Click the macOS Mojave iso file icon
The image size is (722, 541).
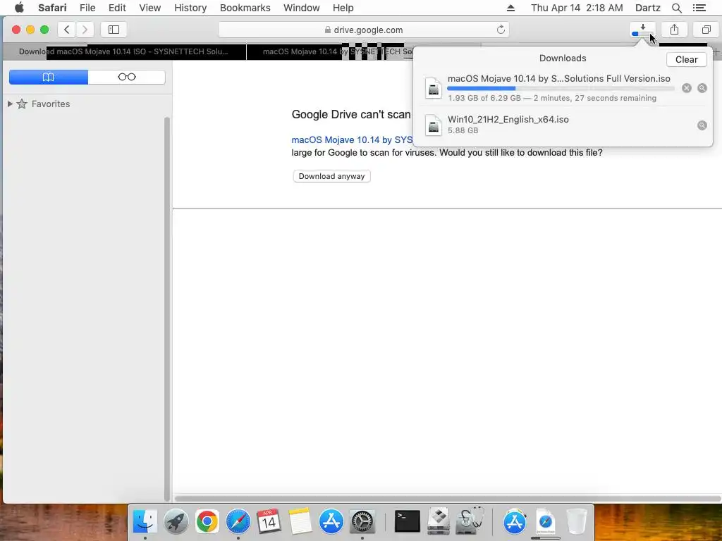point(434,87)
